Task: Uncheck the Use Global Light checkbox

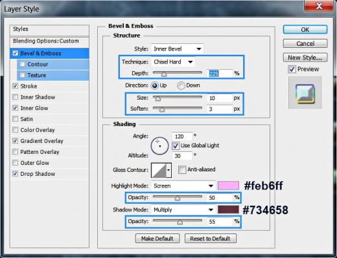Action: [176, 145]
